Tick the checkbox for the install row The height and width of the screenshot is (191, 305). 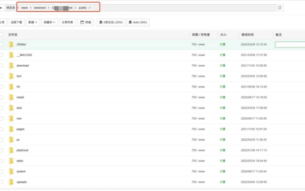[x=1, y=97]
